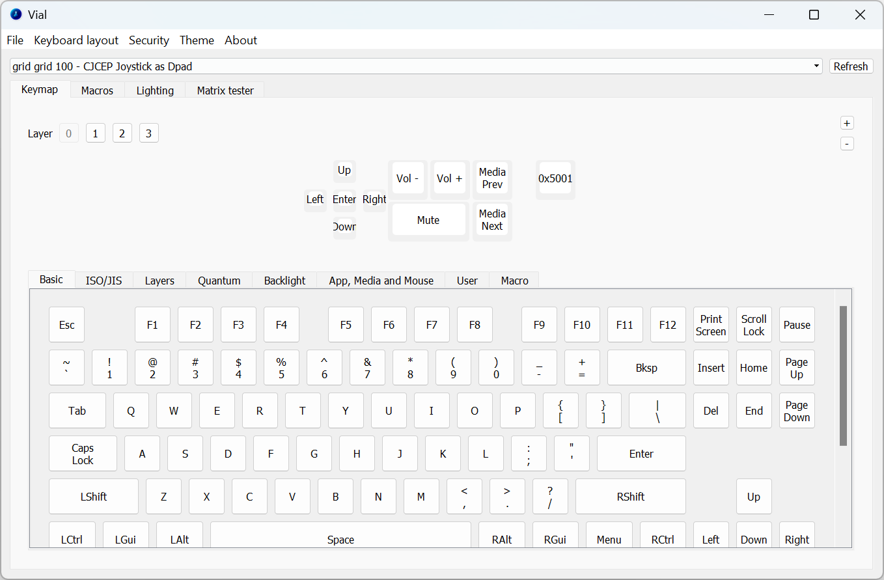
Task: Click the Del keycode
Action: 711,411
